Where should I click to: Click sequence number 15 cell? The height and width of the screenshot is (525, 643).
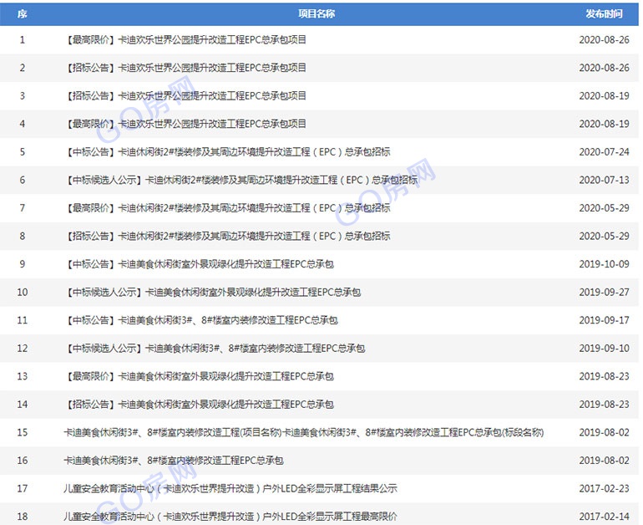click(23, 432)
